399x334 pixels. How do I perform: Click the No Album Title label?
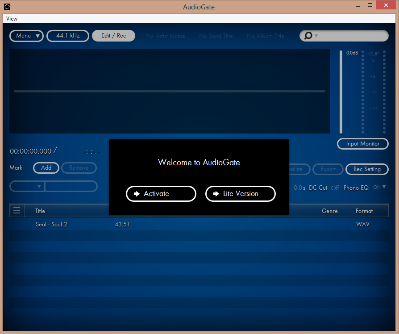[x=266, y=36]
